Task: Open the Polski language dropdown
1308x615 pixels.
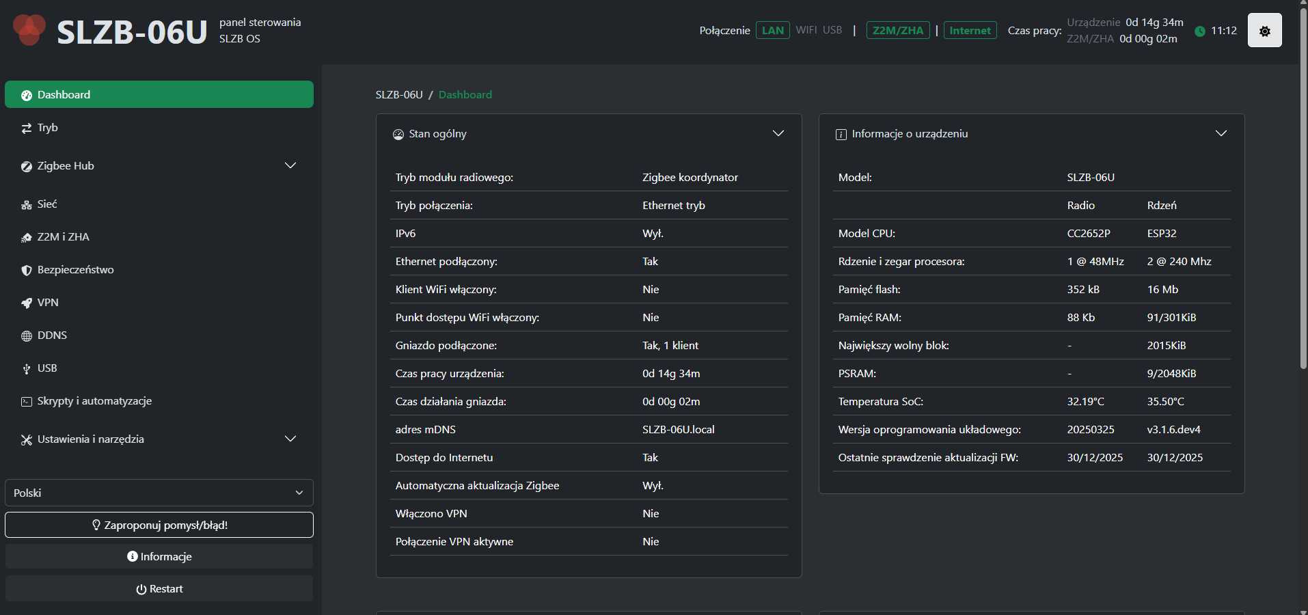Action: (159, 493)
